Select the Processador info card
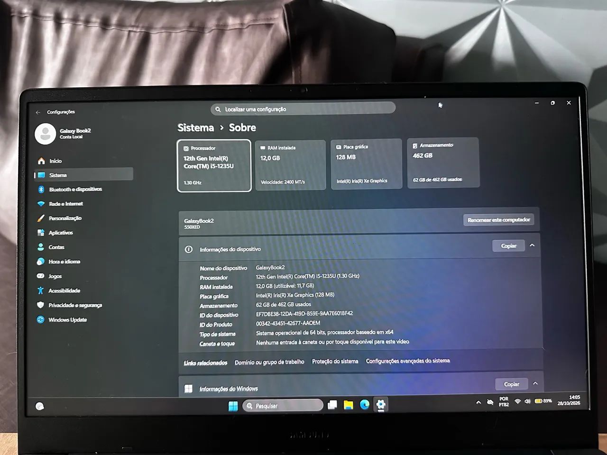This screenshot has height=455, width=607. (214, 165)
